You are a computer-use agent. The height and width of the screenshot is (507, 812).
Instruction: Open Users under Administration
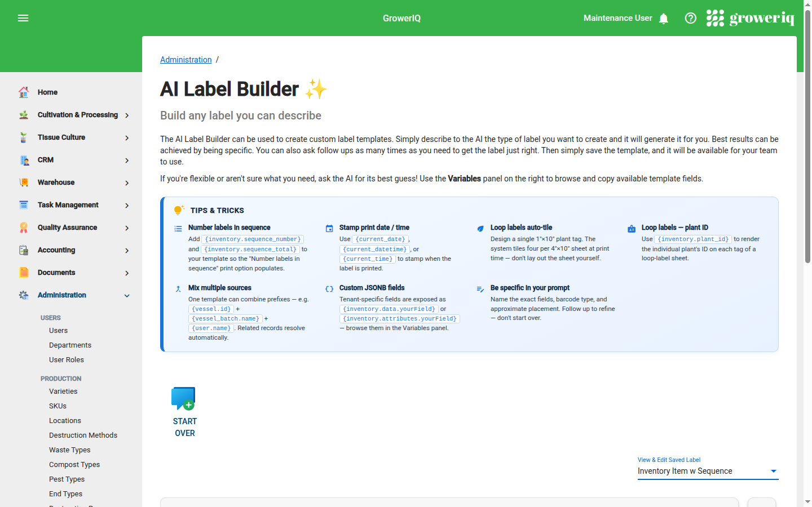[x=58, y=331]
